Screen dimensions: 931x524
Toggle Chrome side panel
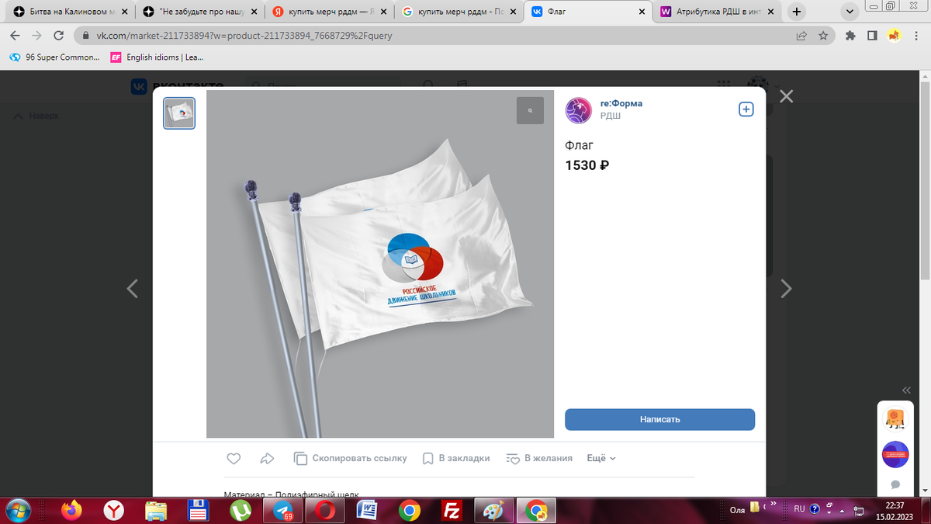pyautogui.click(x=872, y=36)
